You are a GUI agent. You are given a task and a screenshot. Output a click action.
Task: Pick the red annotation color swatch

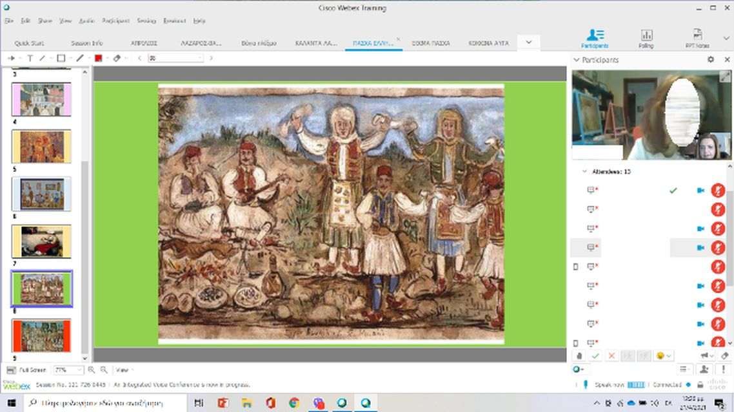[98, 58]
